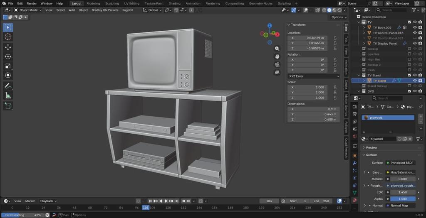426x218 pixels.
Task: Click the viewport pan hand icon
Action: tap(277, 56)
